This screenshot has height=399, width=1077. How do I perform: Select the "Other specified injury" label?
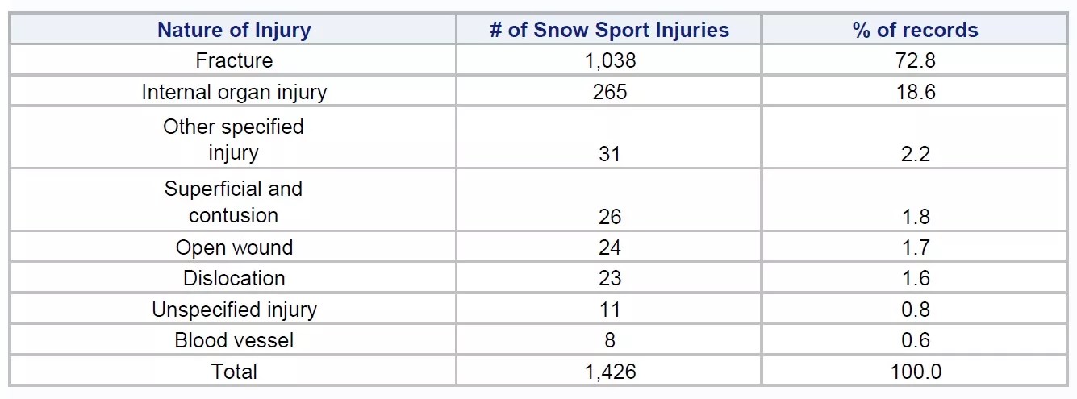click(x=234, y=139)
